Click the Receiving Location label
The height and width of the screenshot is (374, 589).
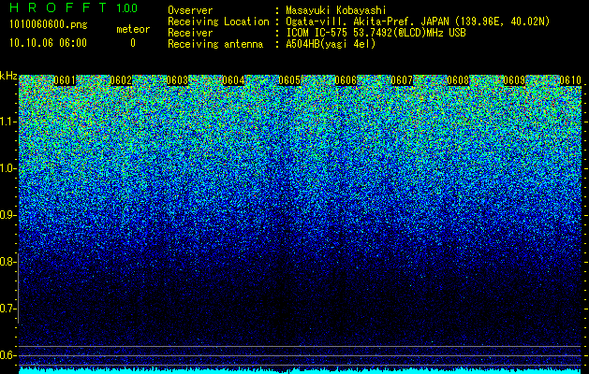pos(218,22)
